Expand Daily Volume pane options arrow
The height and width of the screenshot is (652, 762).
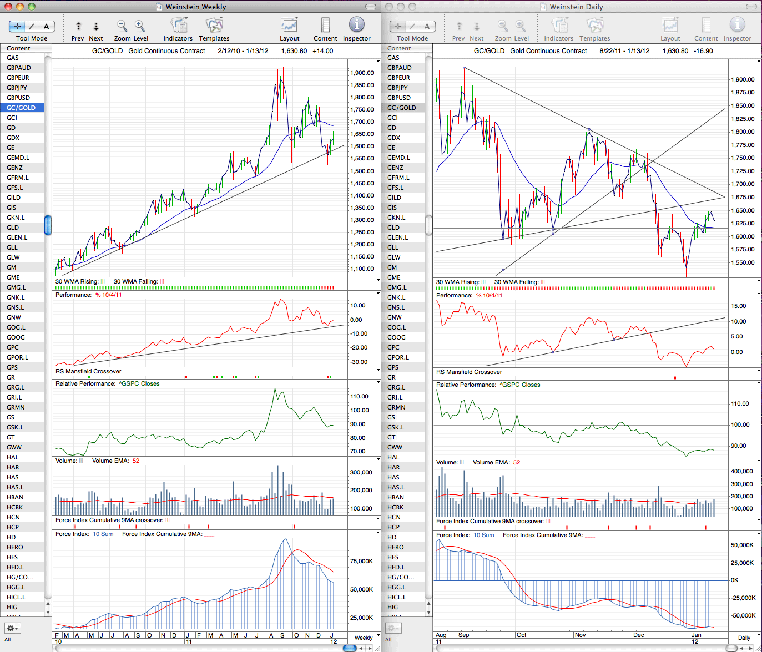pos(759,461)
